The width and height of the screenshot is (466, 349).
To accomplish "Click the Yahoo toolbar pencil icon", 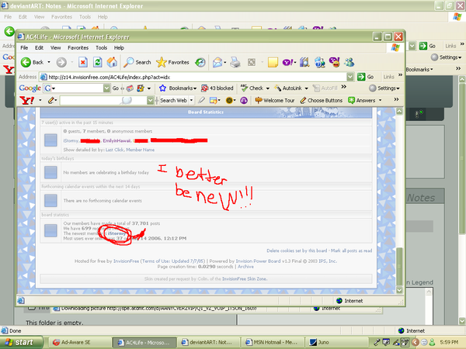I will tap(51, 100).
